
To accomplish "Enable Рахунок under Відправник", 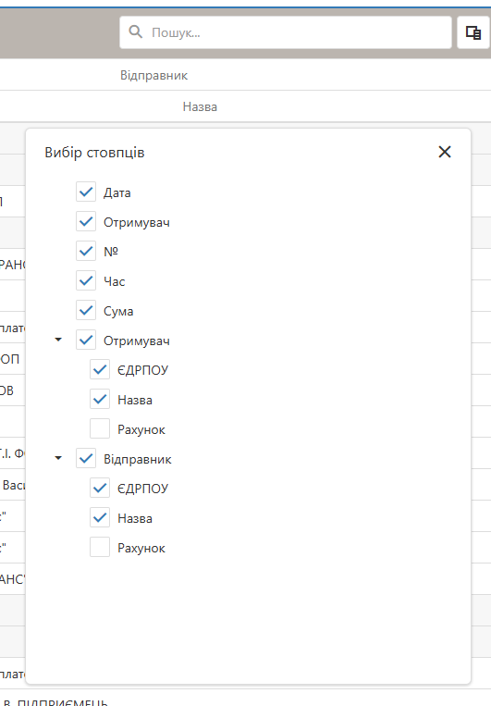I will (100, 548).
